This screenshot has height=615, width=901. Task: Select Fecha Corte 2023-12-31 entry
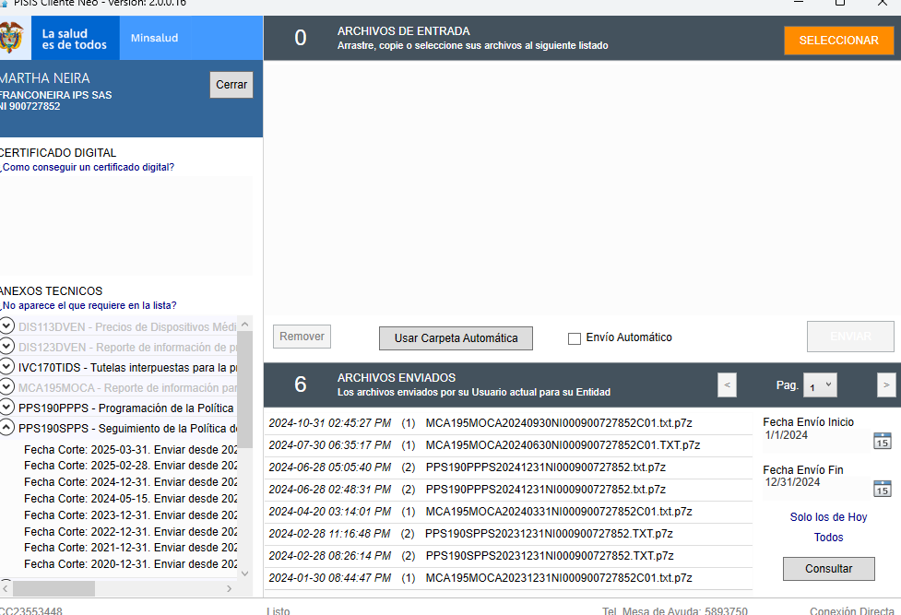click(x=129, y=514)
